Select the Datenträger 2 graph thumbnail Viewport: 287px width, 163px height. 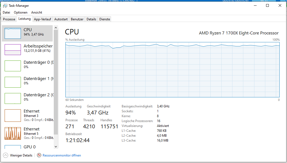(13, 98)
